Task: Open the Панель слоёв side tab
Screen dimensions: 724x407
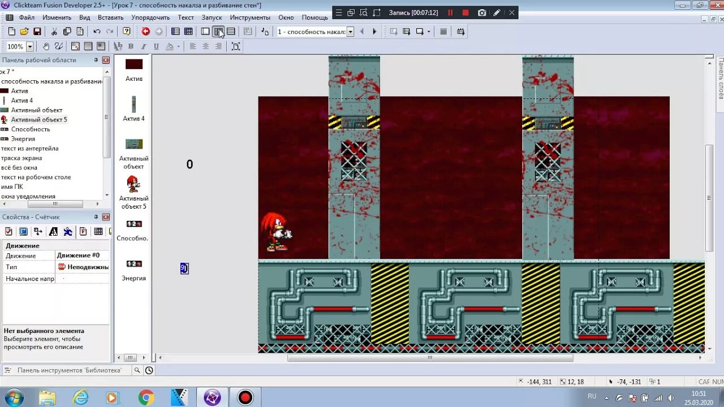Action: pos(720,79)
